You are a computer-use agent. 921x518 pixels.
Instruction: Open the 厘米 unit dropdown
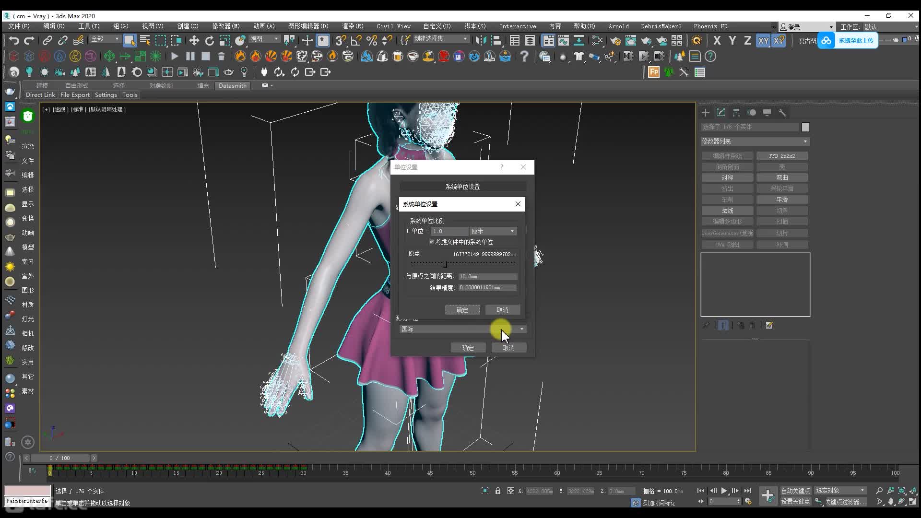tap(493, 231)
